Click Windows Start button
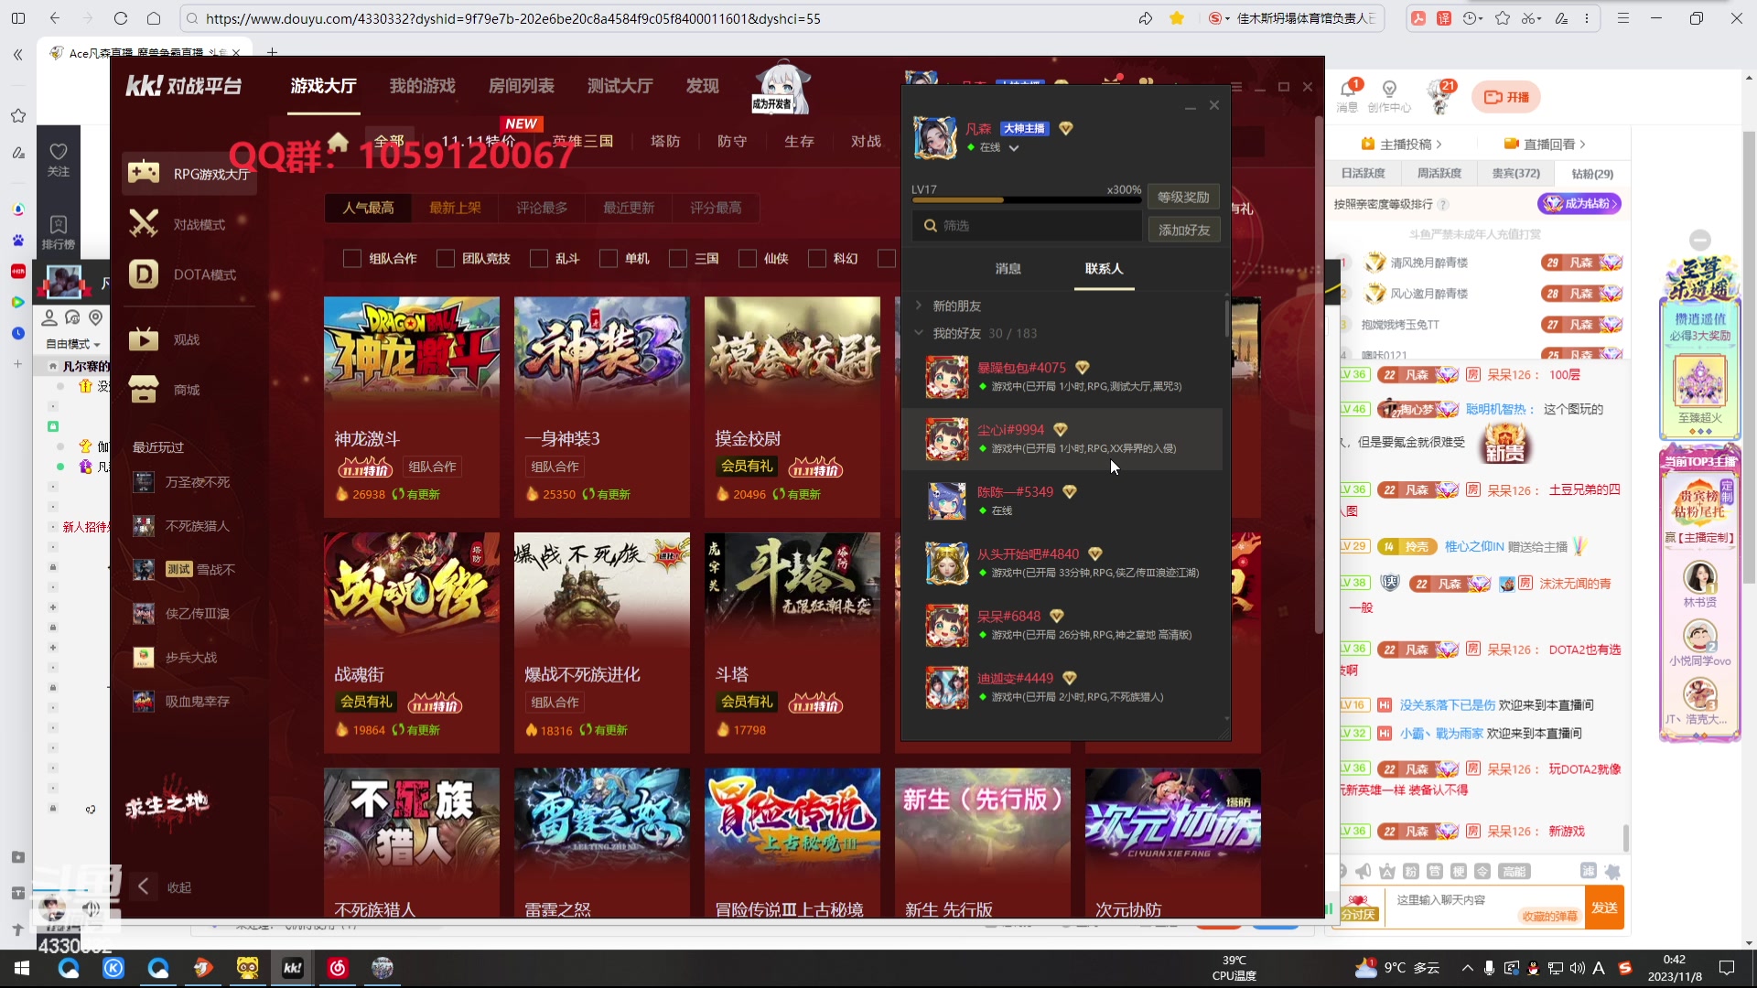 pos(22,968)
